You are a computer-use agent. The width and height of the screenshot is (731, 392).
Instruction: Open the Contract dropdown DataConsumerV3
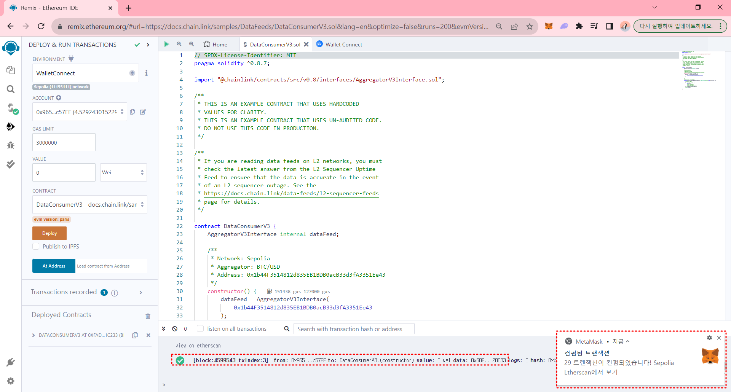(x=89, y=205)
